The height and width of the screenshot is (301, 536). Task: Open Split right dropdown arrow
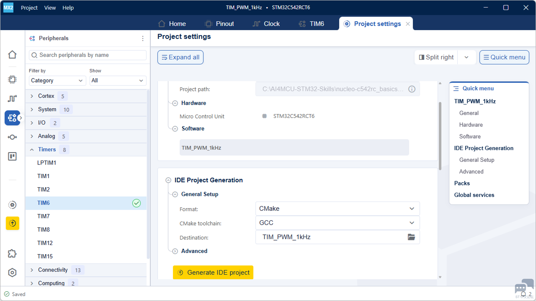[466, 57]
